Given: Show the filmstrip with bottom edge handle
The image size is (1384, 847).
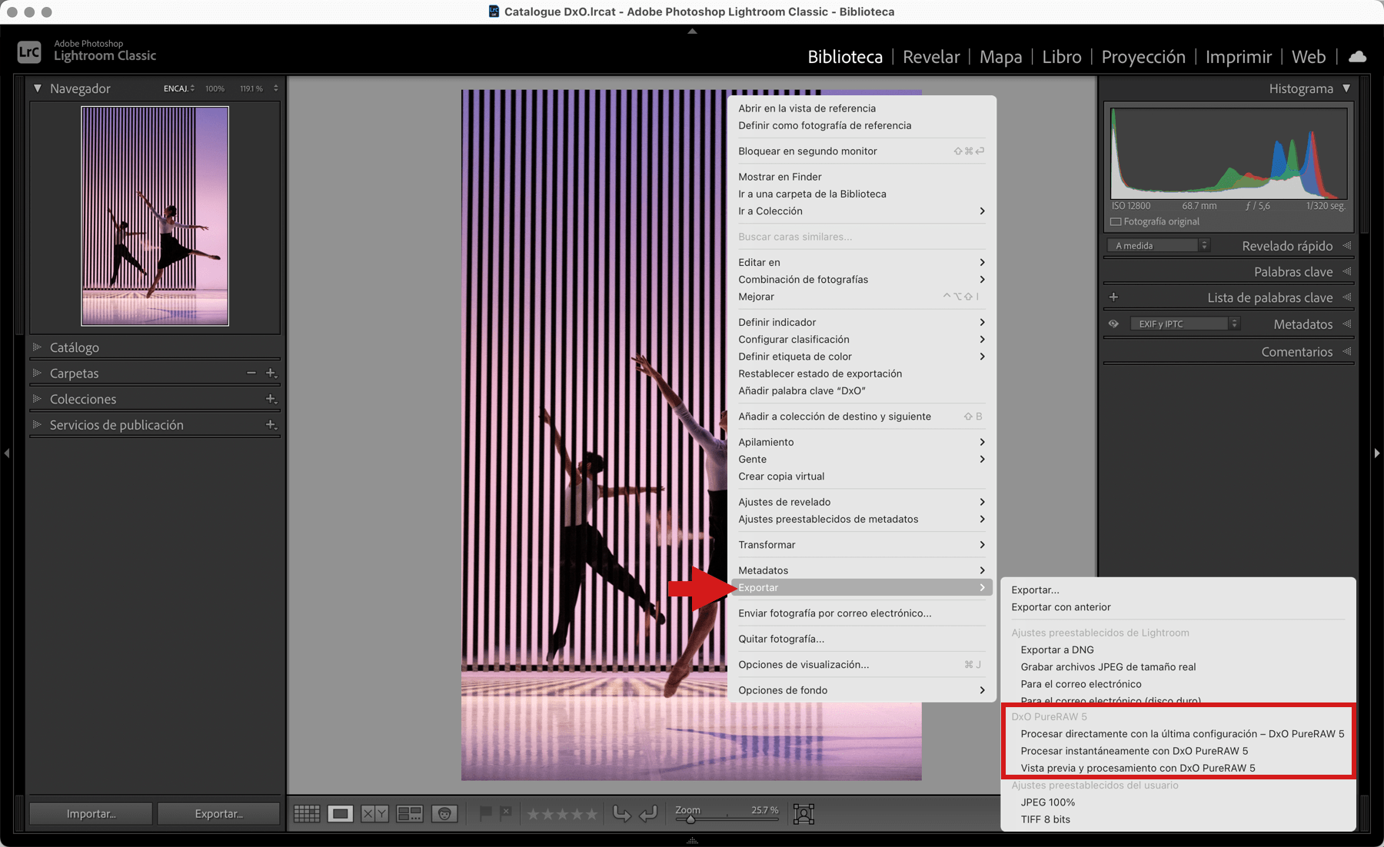Looking at the screenshot, I should (x=692, y=841).
